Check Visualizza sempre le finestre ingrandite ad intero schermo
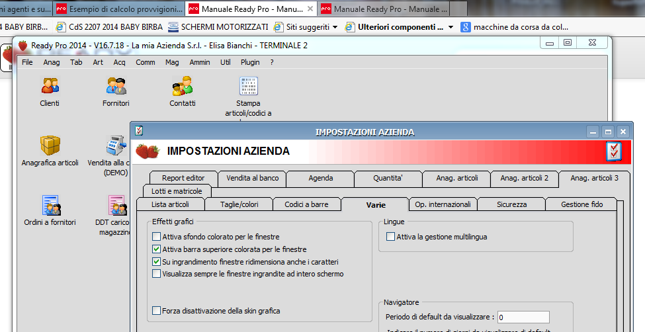The image size is (645, 332). point(156,274)
